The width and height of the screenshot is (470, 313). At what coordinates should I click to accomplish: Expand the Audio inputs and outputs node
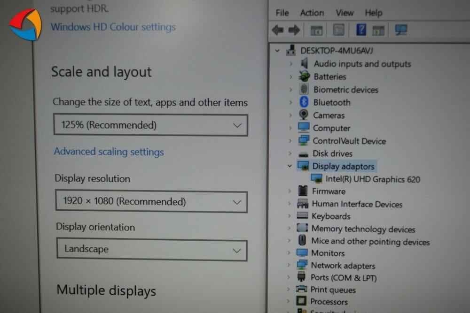291,64
